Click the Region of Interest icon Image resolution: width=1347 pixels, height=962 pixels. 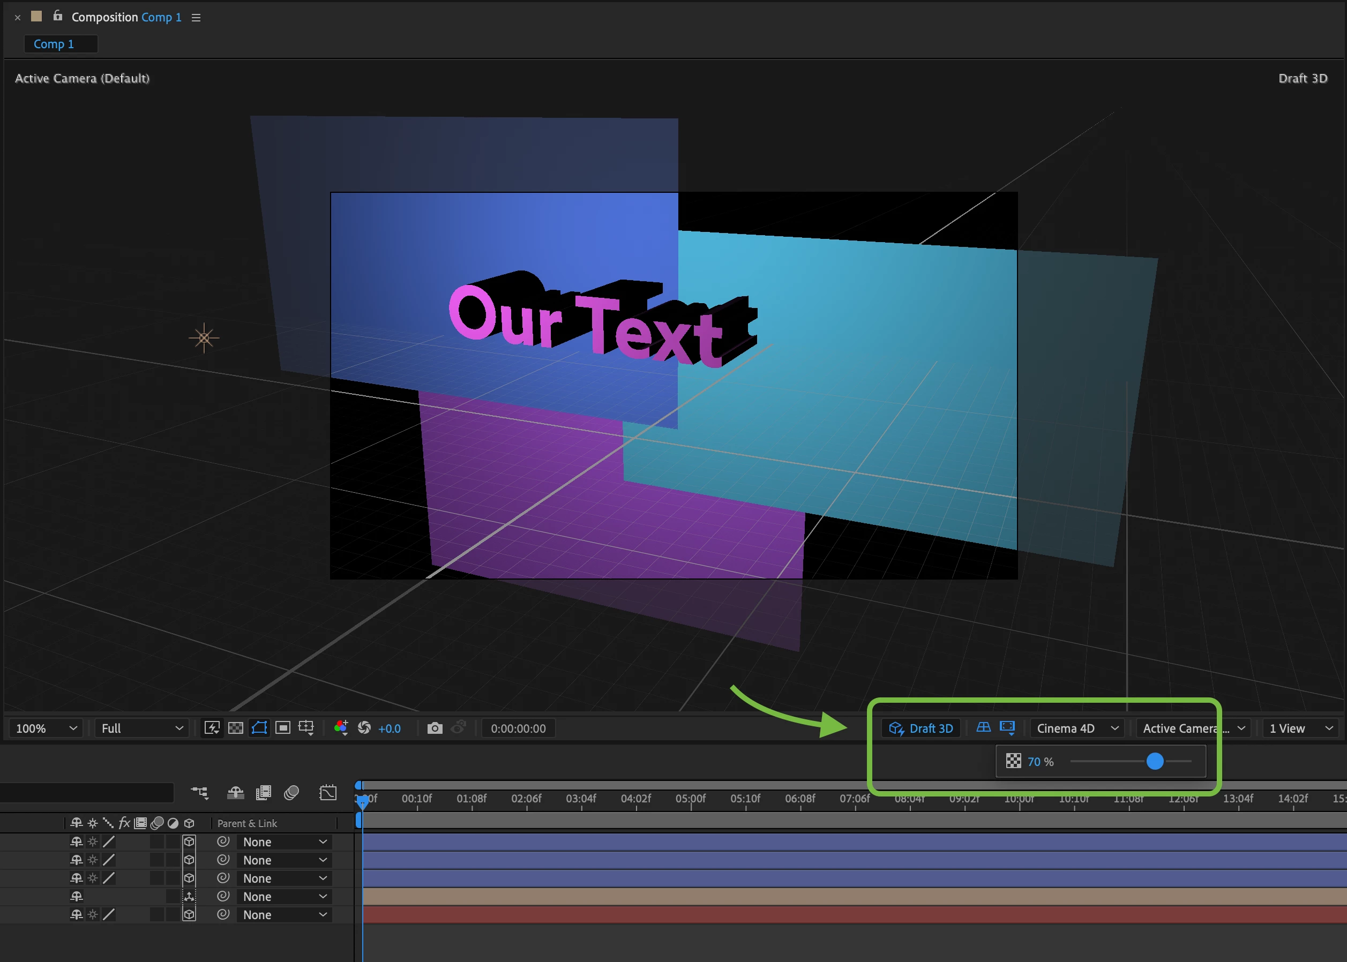coord(283,728)
